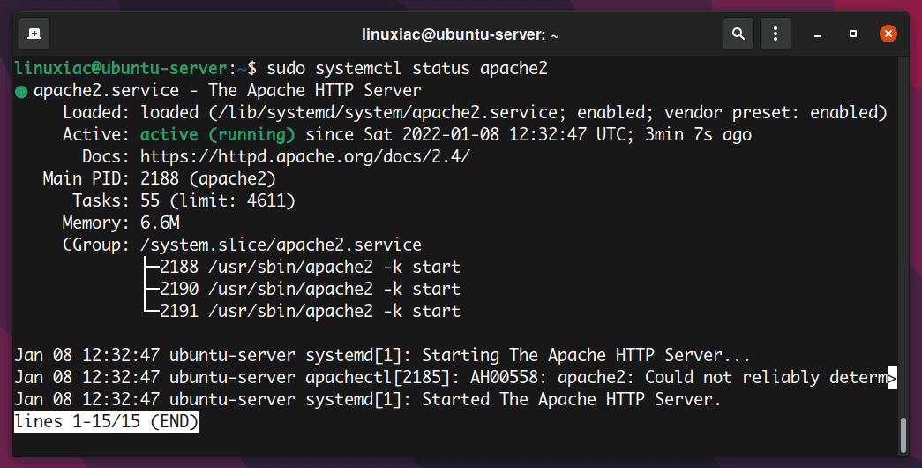Viewport: 922px width, 468px height.
Task: Click the truncated line arrow marker
Action: pyautogui.click(x=892, y=378)
